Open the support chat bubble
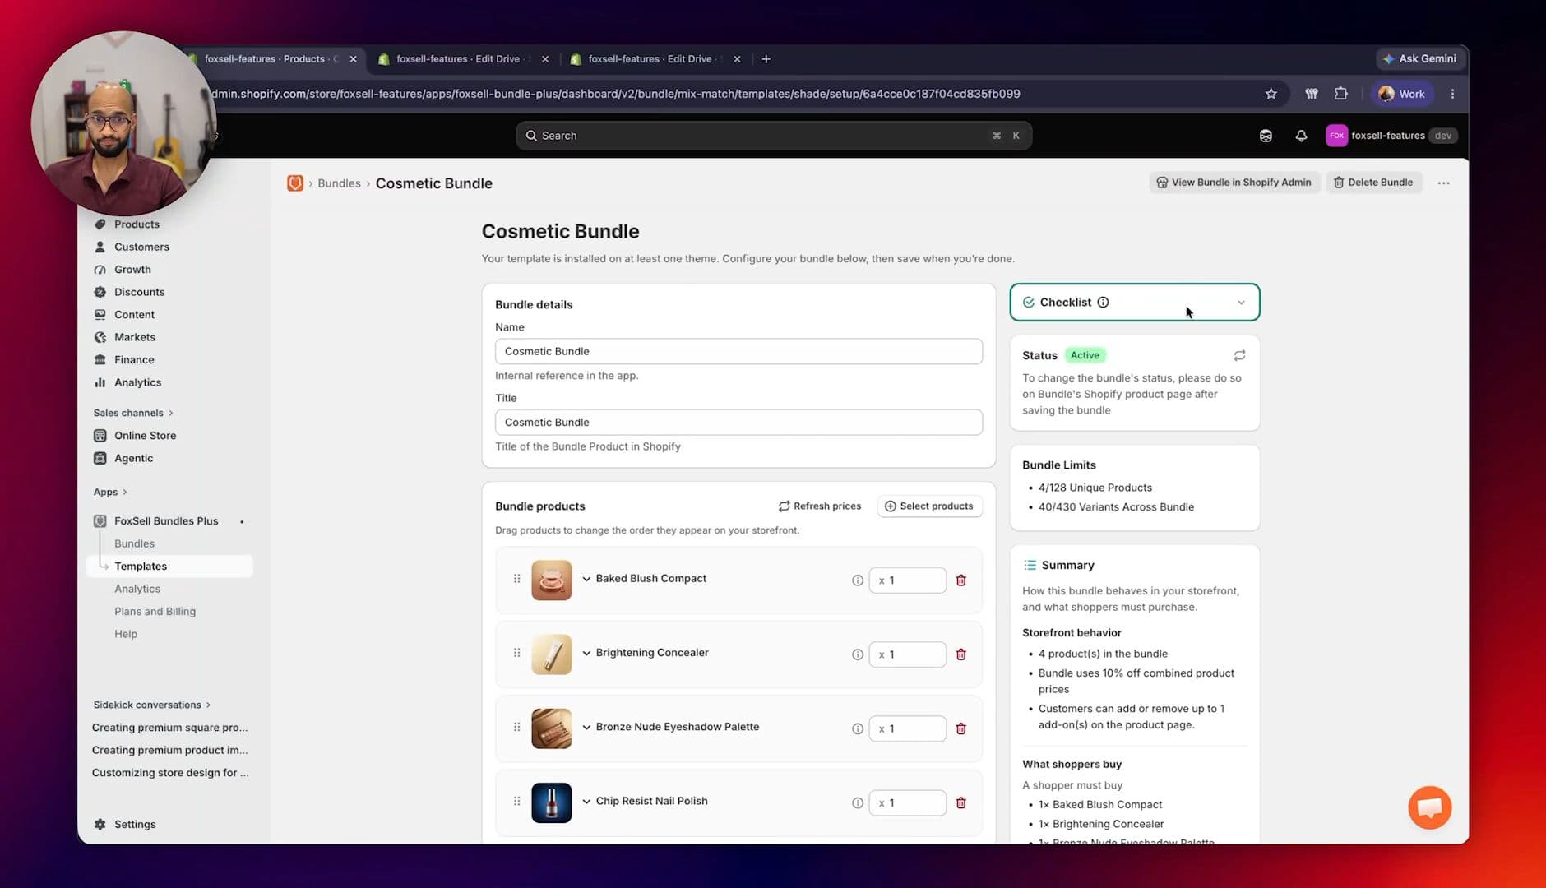Viewport: 1546px width, 888px height. pos(1429,807)
